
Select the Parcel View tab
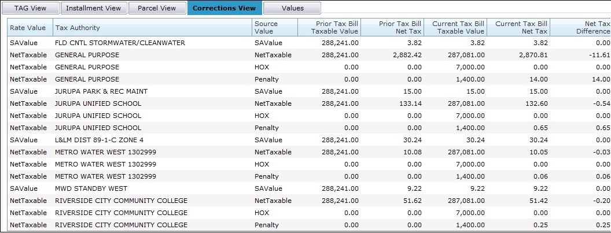coord(157,8)
